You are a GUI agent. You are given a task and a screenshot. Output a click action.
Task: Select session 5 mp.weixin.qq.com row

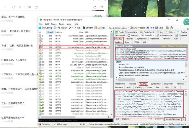[74, 47]
